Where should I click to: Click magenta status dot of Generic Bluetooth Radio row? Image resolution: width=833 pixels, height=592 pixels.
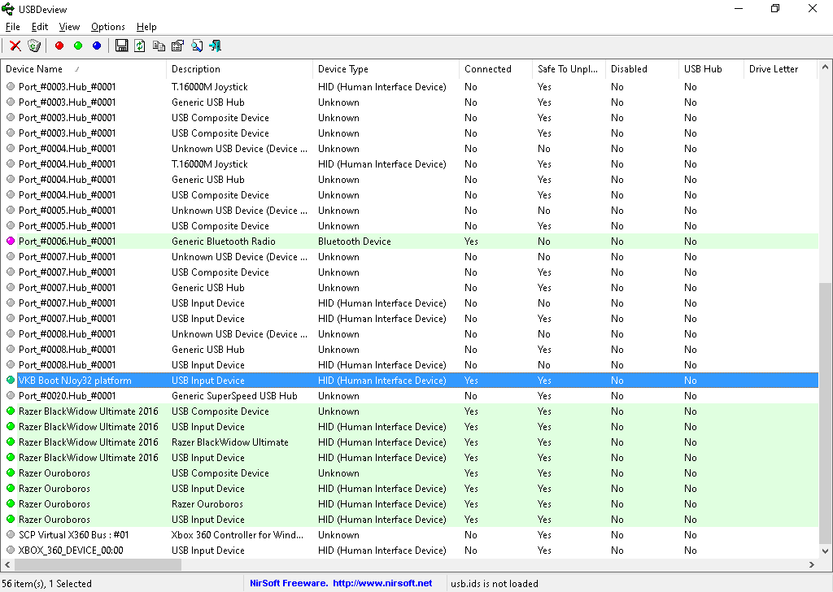tap(11, 241)
